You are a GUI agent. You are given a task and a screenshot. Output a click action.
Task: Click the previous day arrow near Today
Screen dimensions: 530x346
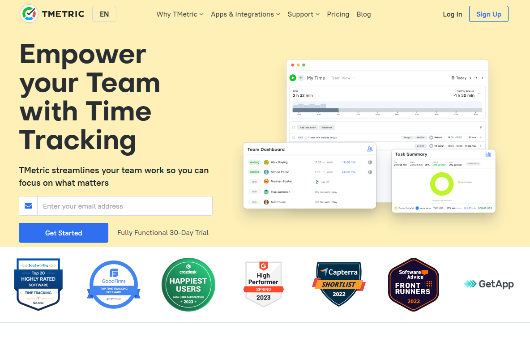pos(470,78)
